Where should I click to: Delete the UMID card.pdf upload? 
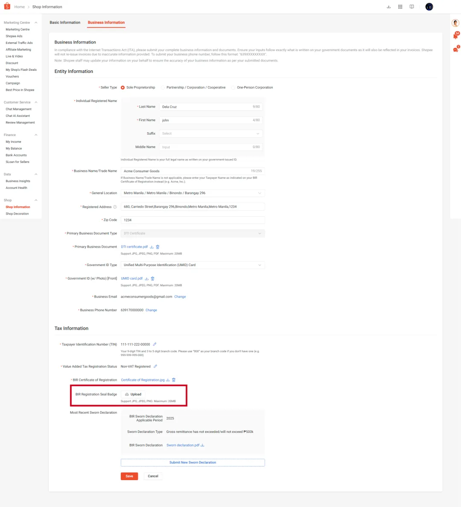coord(152,278)
